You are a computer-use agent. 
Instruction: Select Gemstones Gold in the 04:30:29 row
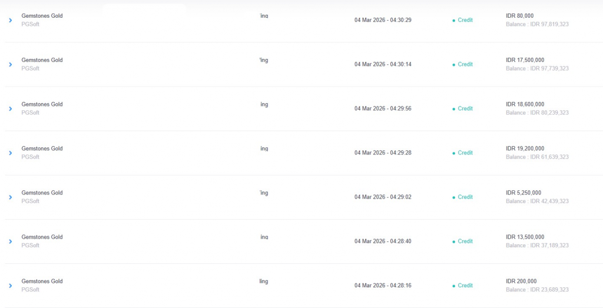point(42,16)
